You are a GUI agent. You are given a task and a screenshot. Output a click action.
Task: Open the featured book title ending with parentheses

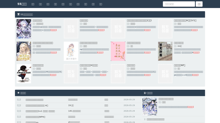tap(139, 20)
